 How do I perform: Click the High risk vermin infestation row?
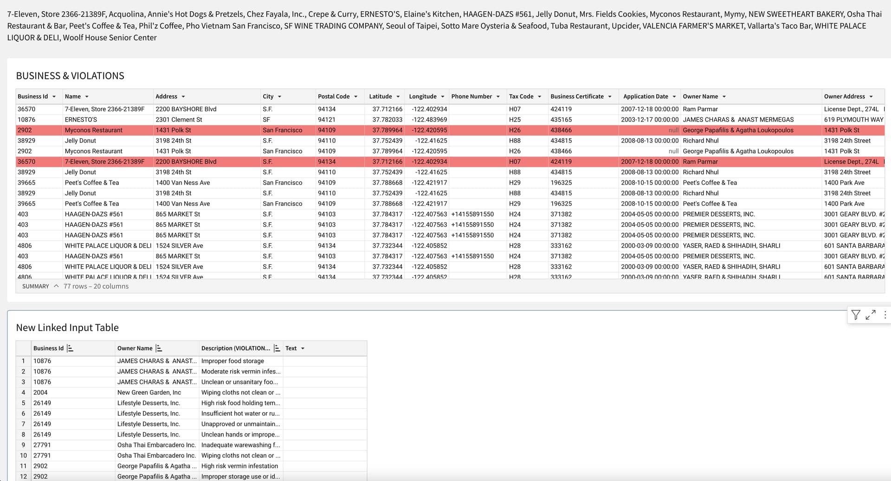click(x=240, y=466)
